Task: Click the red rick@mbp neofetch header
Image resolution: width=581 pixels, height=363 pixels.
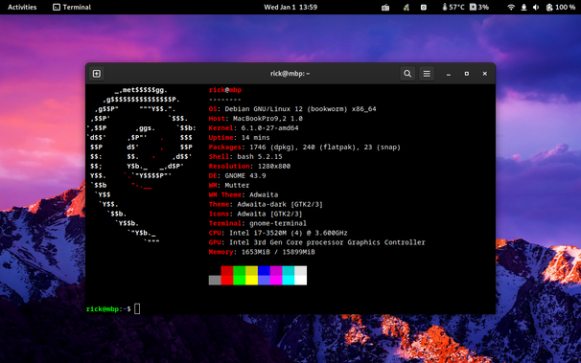Action: tap(225, 90)
